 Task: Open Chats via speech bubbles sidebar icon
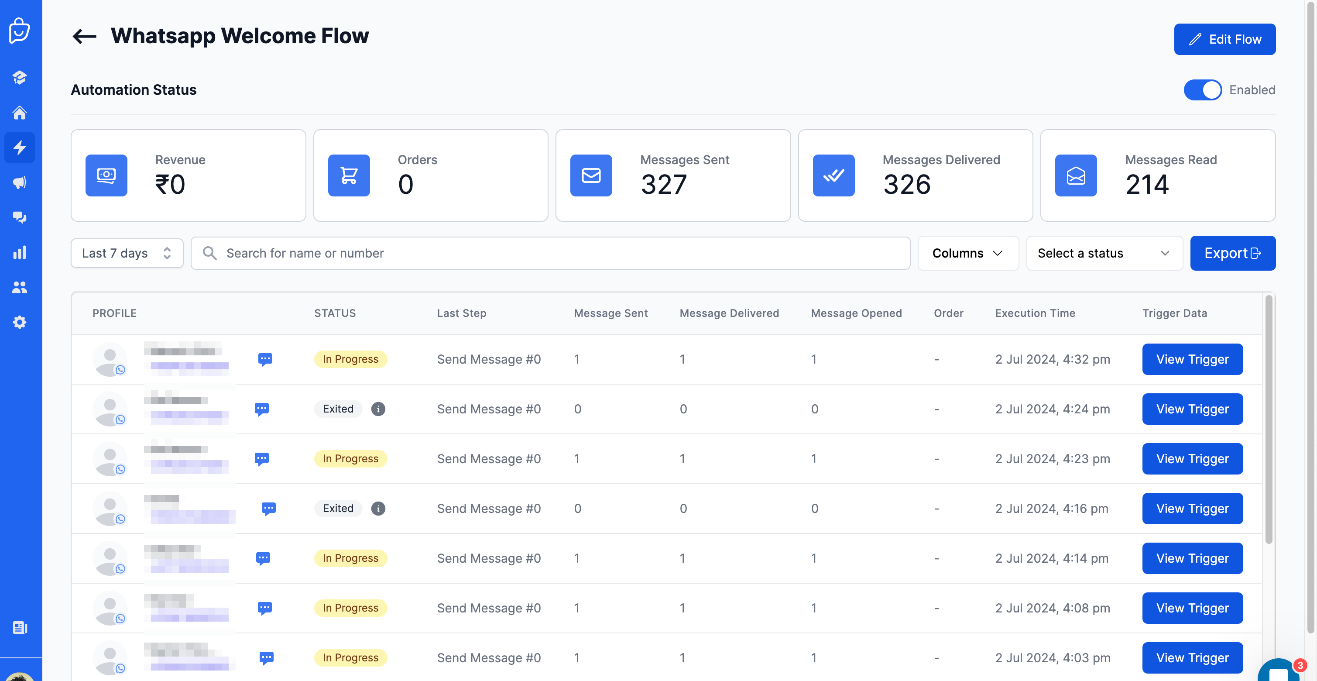20,217
